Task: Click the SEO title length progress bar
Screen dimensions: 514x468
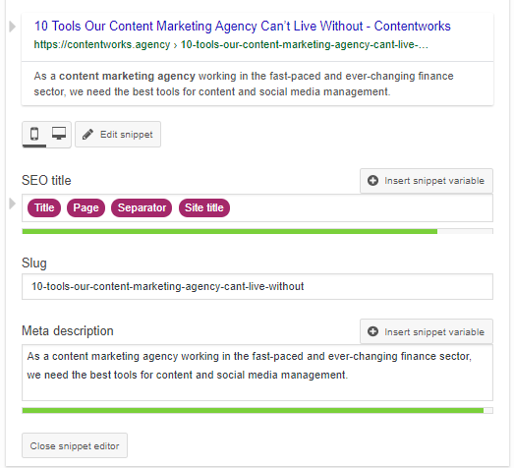Action: click(257, 231)
